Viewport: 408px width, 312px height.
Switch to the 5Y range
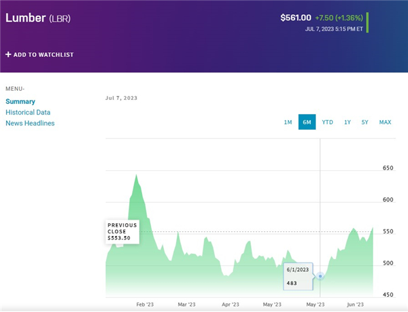[365, 122]
